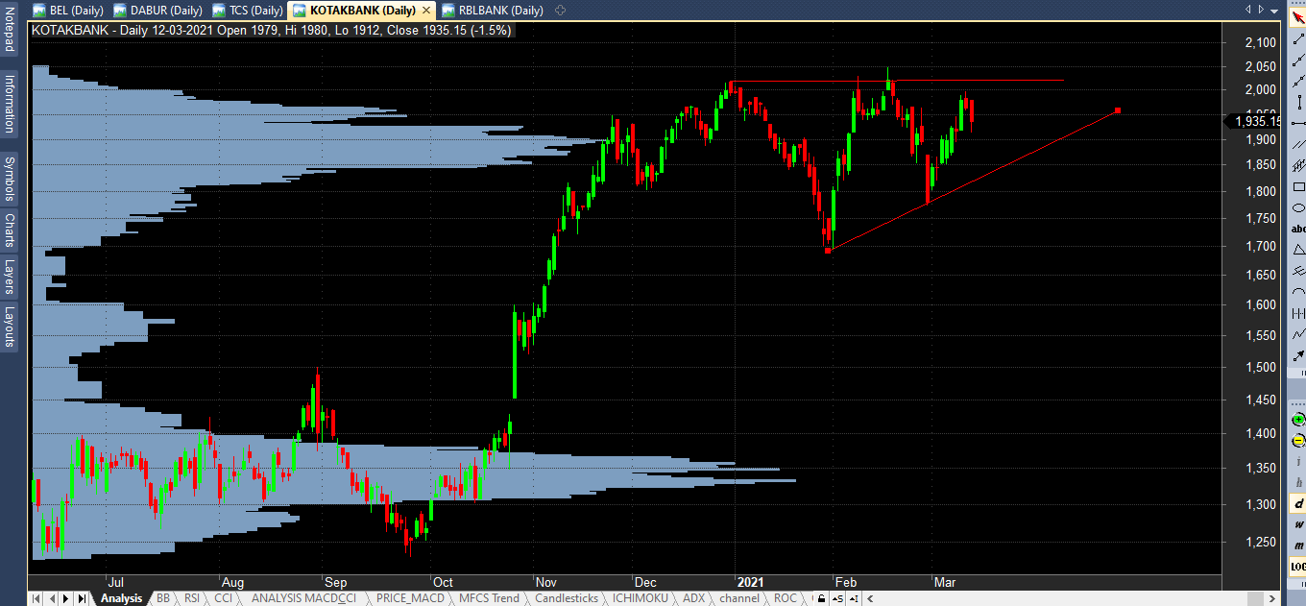This screenshot has height=606, width=1306.
Task: Click the yellow zoom out icon
Action: pyautogui.click(x=1298, y=441)
